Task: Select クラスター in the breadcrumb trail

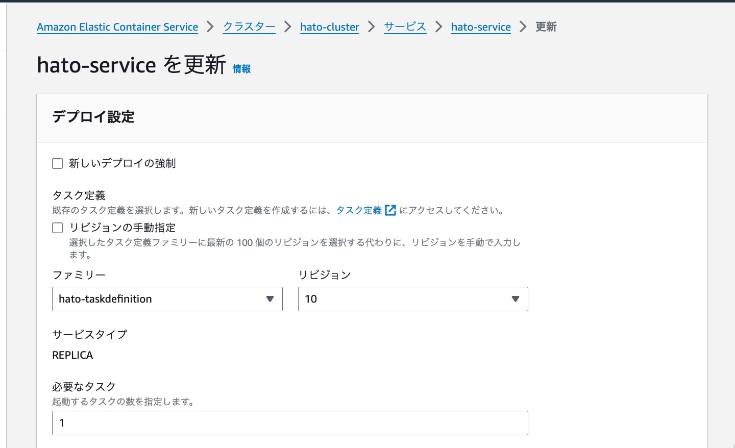Action: [249, 27]
